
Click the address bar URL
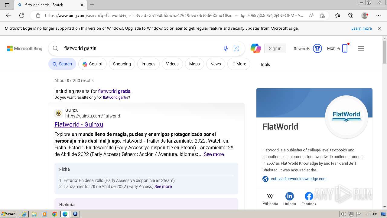pos(174,15)
